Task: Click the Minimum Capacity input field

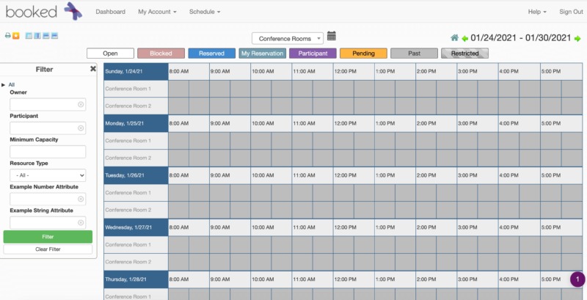Action: [48, 152]
